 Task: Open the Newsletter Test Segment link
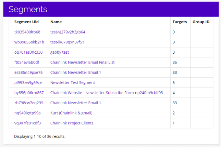73,82
